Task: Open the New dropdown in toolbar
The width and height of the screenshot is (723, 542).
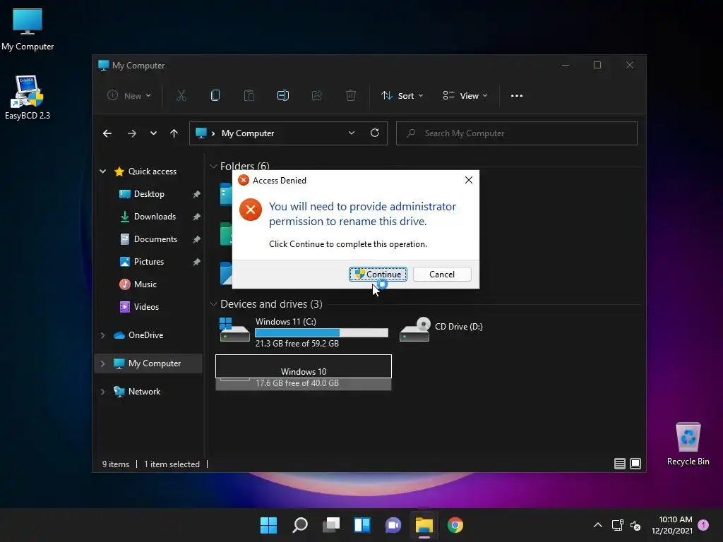Action: click(x=129, y=95)
